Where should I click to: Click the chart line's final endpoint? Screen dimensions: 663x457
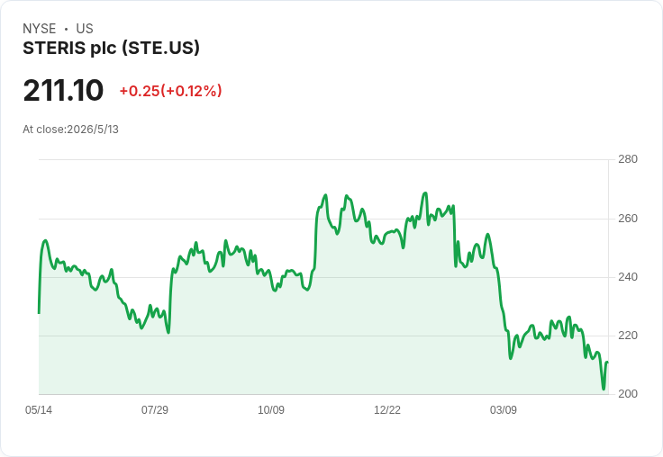(x=608, y=363)
